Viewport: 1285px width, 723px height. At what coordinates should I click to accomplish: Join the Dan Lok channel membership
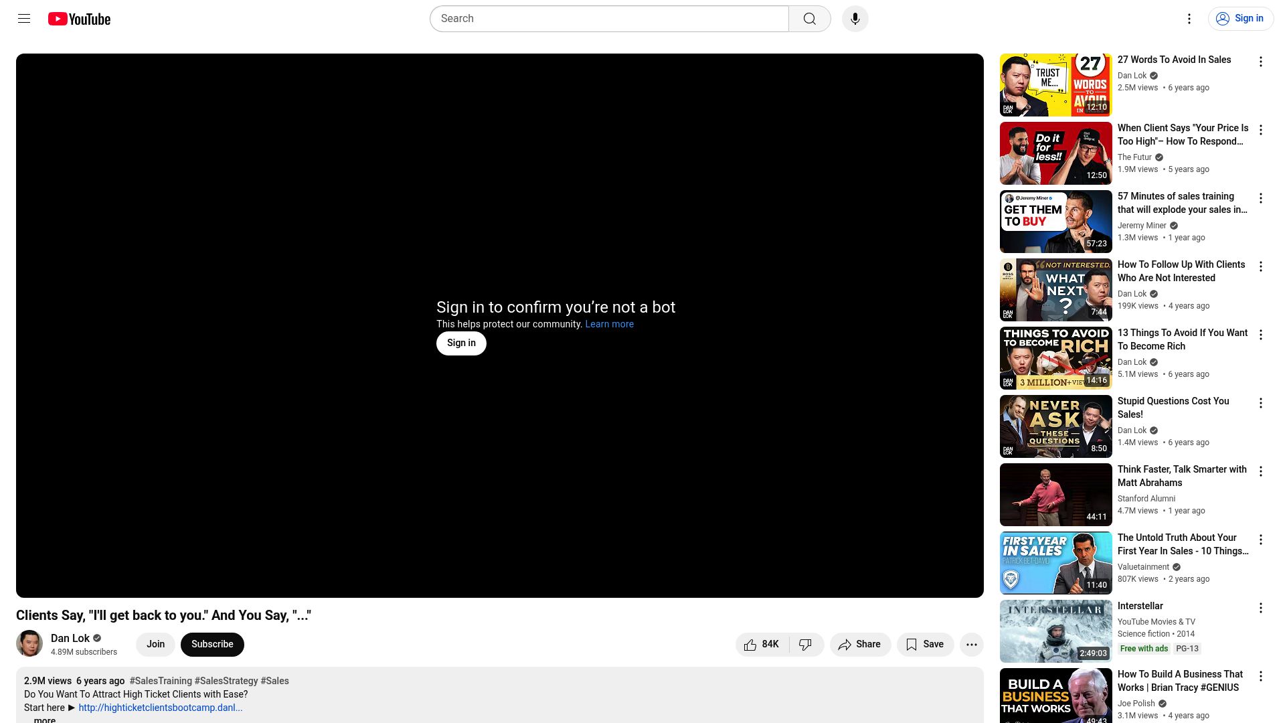(155, 644)
